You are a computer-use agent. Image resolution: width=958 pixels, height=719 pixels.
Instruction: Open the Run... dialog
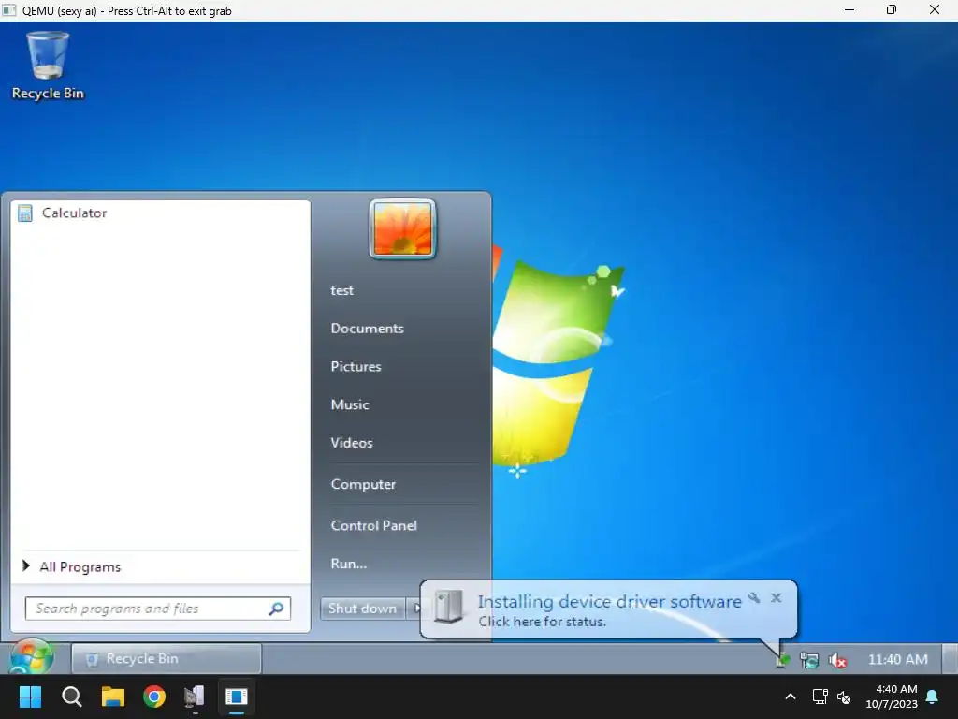[348, 564]
